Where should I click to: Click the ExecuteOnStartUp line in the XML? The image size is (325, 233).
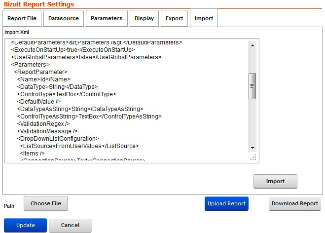click(73, 50)
